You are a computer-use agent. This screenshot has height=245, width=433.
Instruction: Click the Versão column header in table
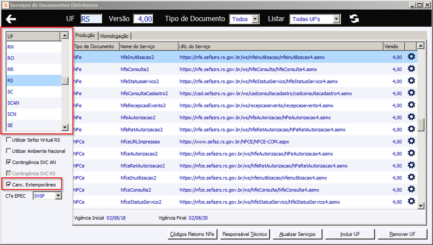click(x=394, y=47)
